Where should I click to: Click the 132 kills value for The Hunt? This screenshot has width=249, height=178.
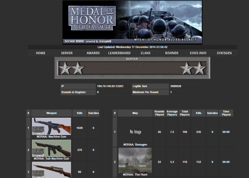[198, 162]
